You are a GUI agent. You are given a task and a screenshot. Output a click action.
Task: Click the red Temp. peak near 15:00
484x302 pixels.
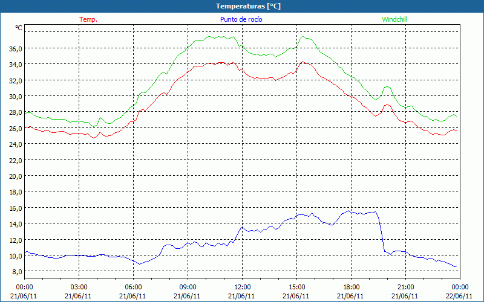(303, 62)
